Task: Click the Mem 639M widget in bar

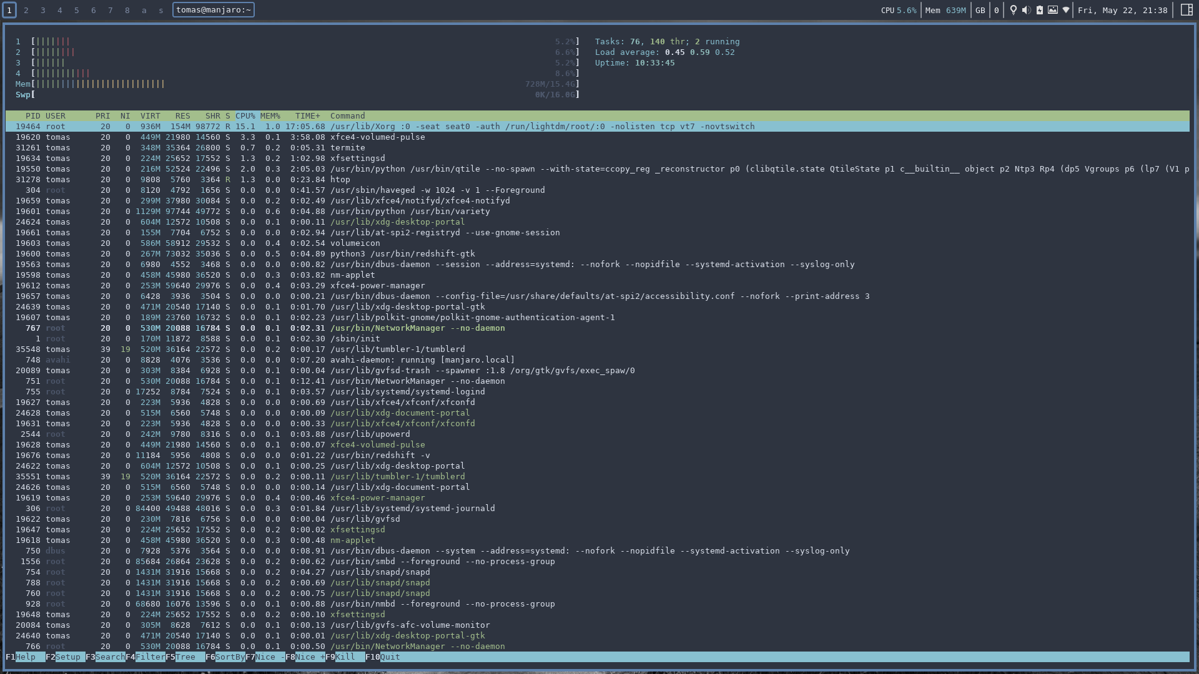Action: (x=945, y=10)
